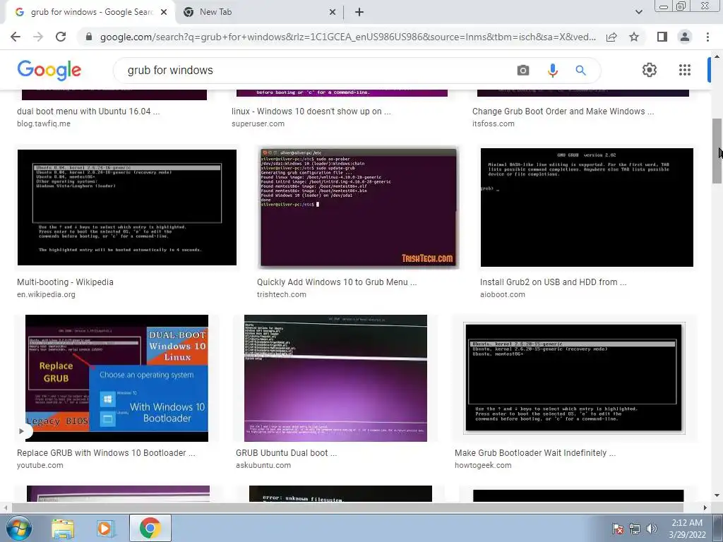
Task: Open the howtogeek GRUB menu thumbnail
Action: coord(574,378)
